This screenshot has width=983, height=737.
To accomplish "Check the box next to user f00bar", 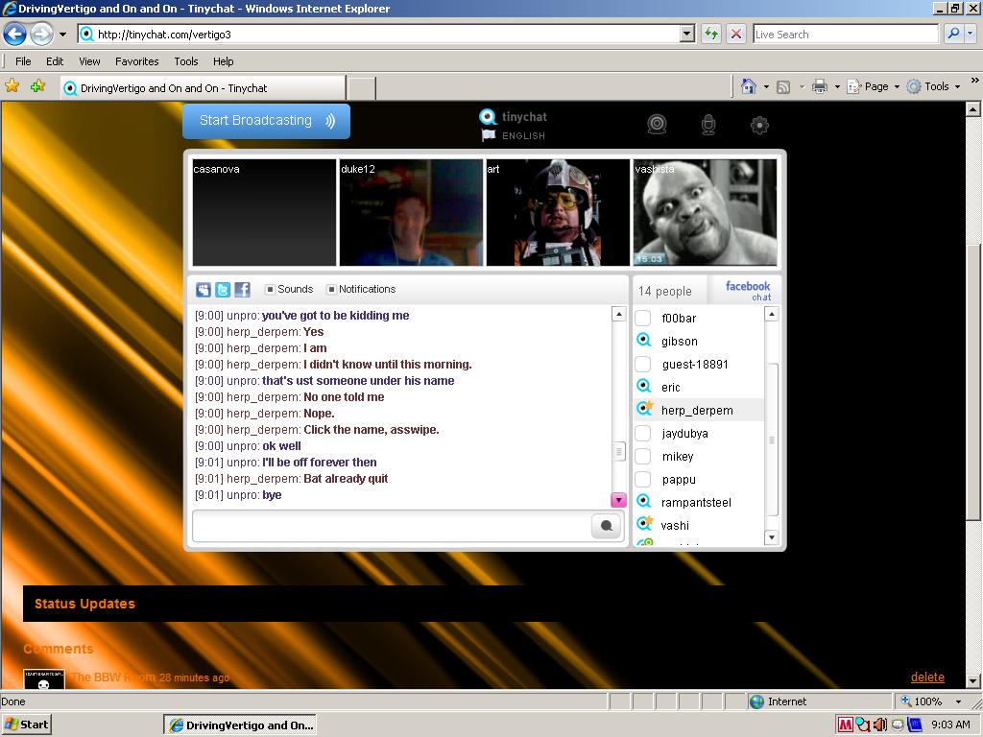I will point(644,318).
